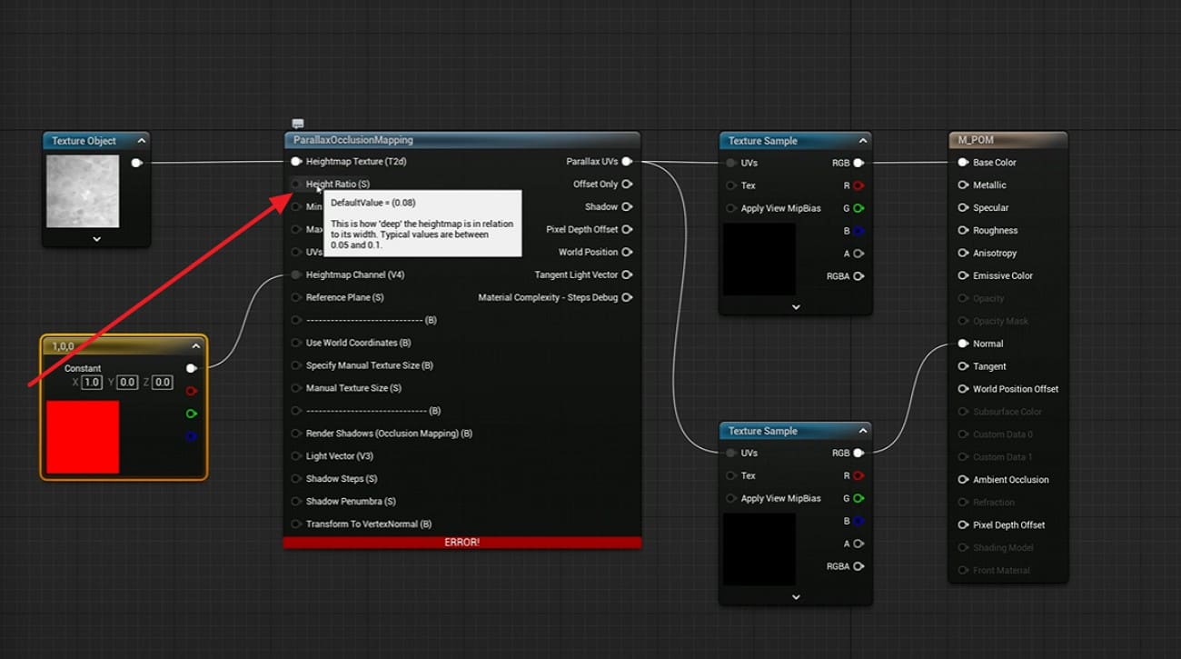1181x659 pixels.
Task: Click the Texture Object output pin
Action: [136, 163]
